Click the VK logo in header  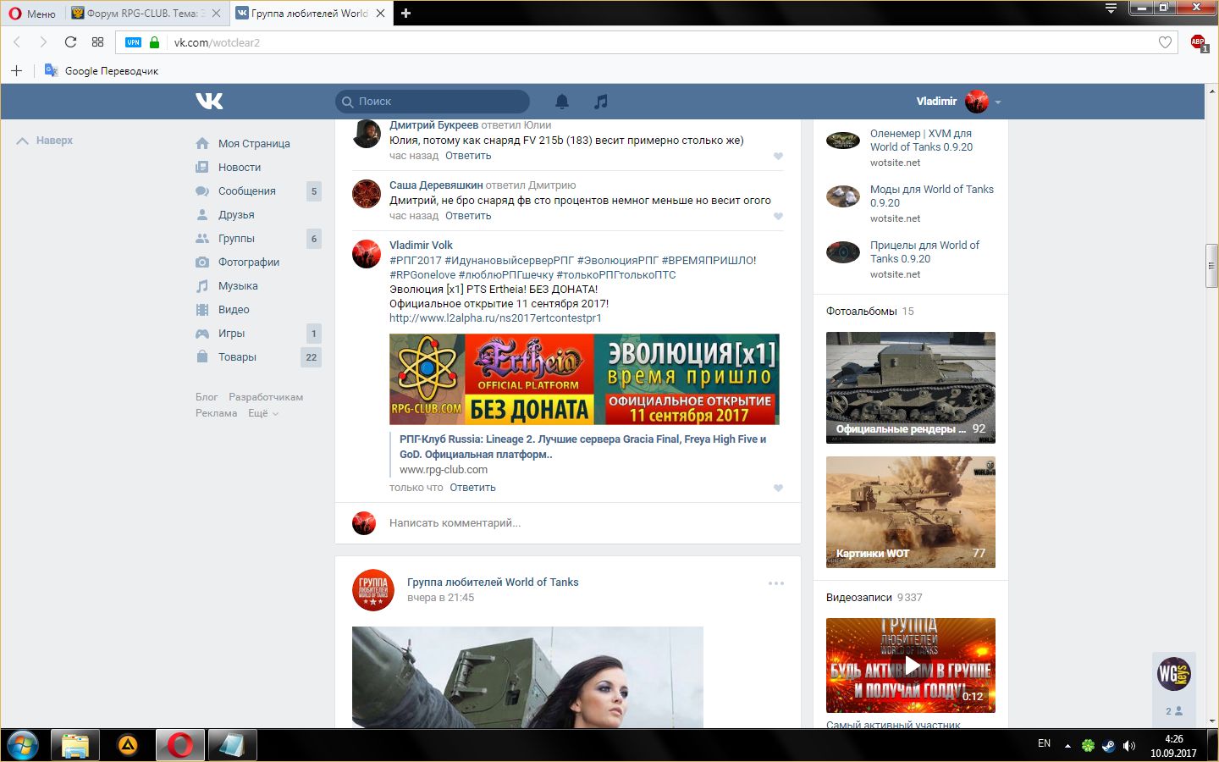pyautogui.click(x=209, y=102)
